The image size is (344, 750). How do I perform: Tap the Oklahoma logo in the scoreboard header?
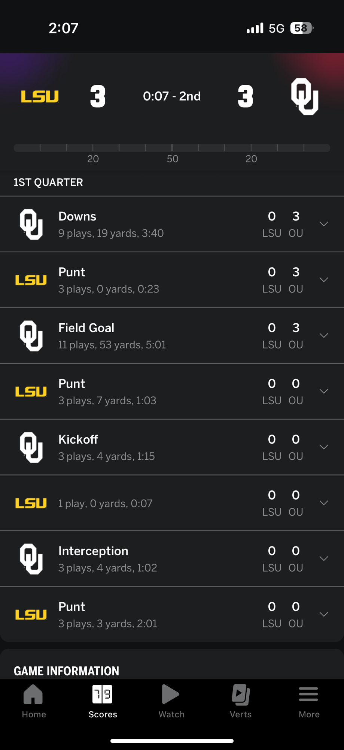[x=305, y=96]
